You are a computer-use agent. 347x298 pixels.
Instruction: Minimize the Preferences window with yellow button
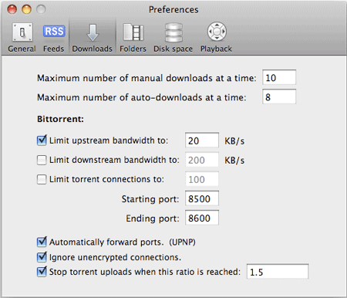click(x=26, y=9)
